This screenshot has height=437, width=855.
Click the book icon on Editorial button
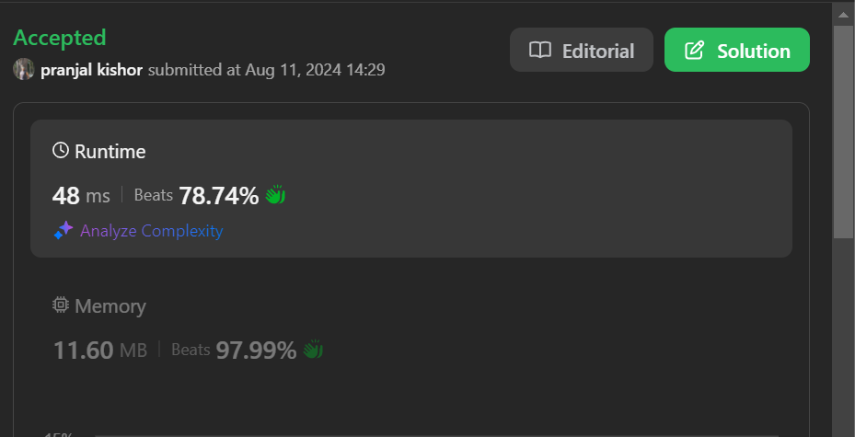point(539,51)
